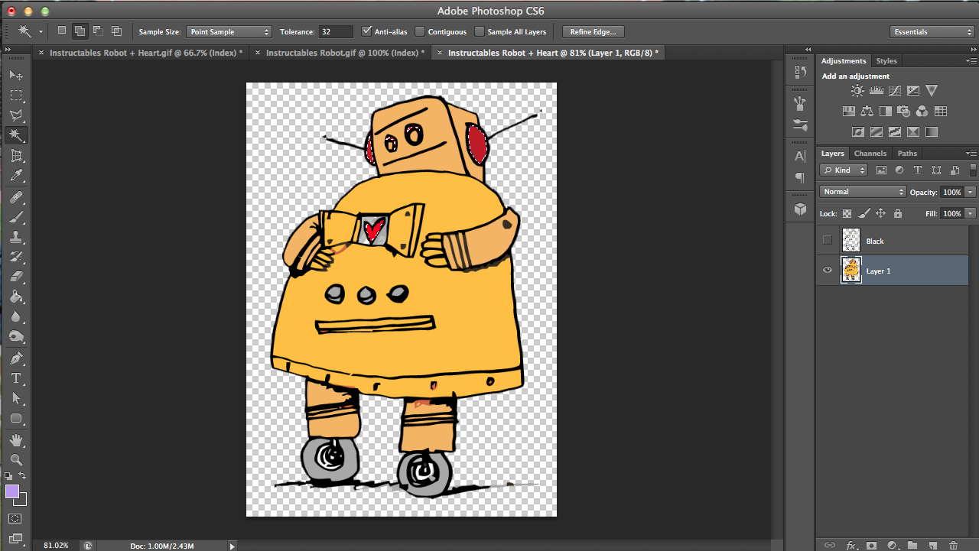Screen dimensions: 979x551
Task: Select the Blur tool
Action: click(16, 316)
